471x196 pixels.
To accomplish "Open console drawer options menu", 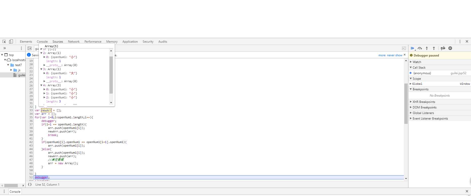I will [4, 191].
